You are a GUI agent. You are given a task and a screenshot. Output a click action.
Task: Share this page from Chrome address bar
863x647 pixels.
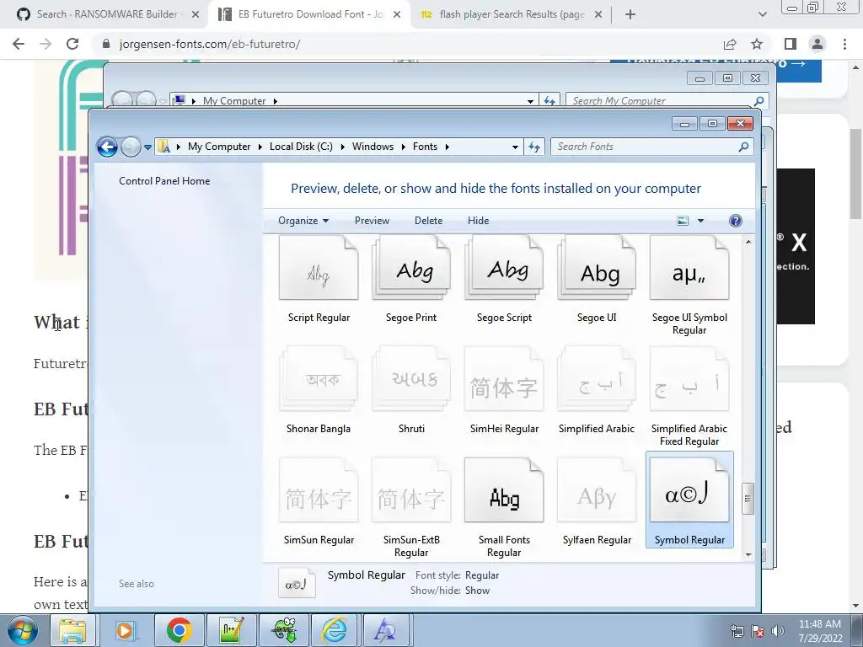[730, 44]
